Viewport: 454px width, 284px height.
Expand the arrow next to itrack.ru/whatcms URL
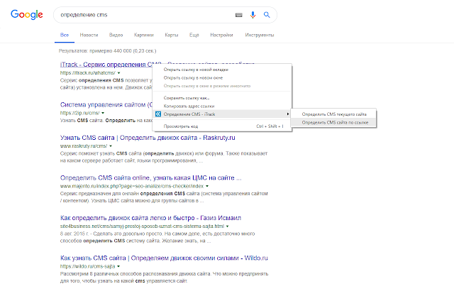pos(119,72)
